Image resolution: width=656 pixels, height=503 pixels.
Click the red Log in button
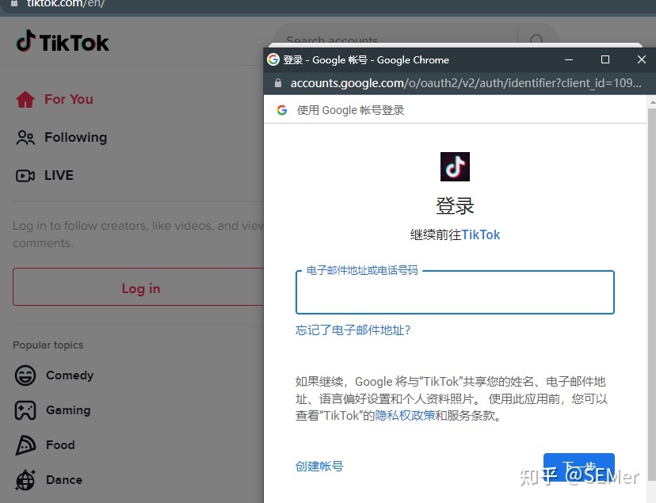click(139, 288)
